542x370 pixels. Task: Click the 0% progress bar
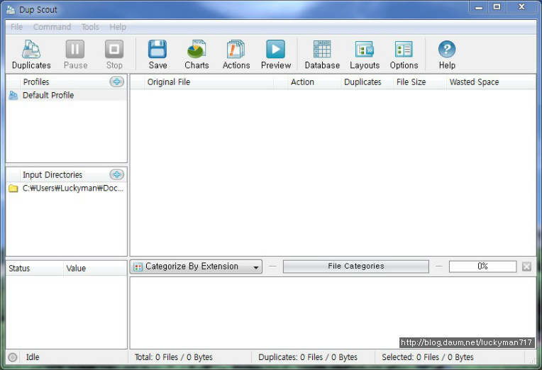[x=482, y=267]
